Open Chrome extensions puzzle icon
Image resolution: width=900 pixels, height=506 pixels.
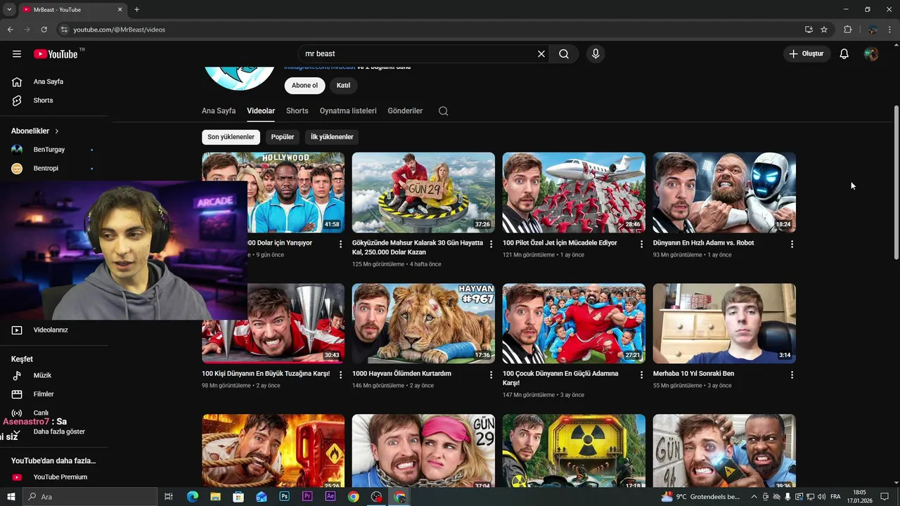pos(847,30)
